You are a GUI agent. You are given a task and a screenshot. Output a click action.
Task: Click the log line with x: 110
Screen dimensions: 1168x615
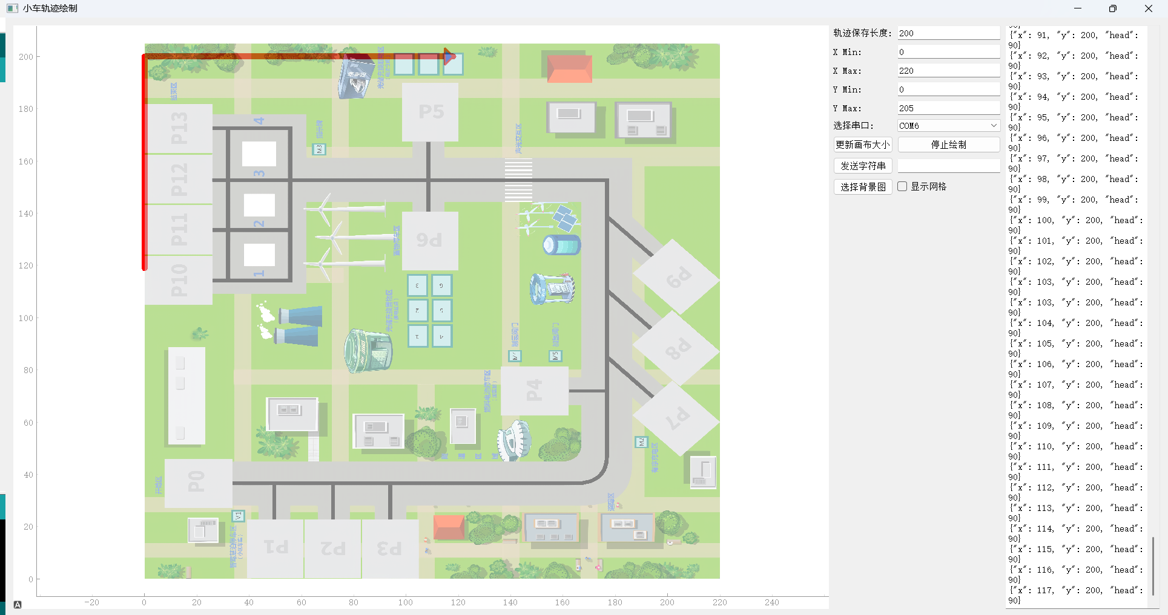[1075, 451]
